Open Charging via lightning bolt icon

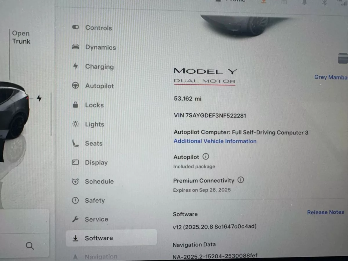76,66
